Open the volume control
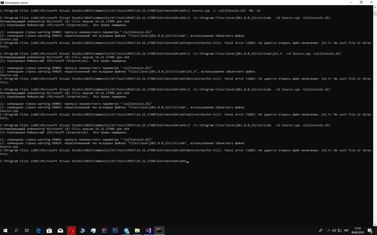377x235 pixels. 334,231
